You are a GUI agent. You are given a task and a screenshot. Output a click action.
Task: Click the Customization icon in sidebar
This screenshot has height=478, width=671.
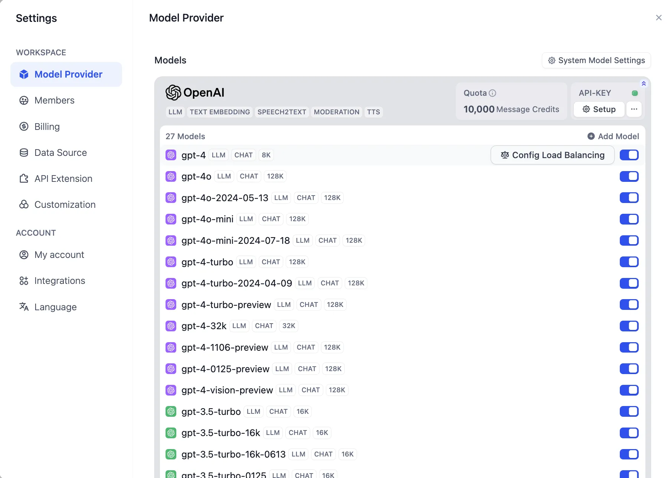click(24, 204)
